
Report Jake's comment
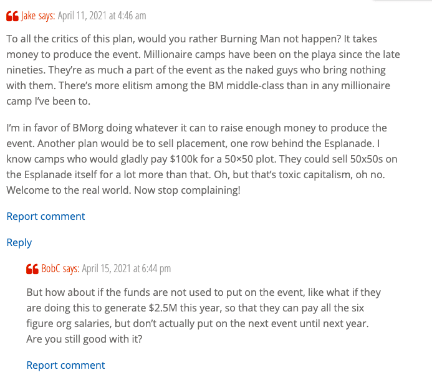pos(46,216)
